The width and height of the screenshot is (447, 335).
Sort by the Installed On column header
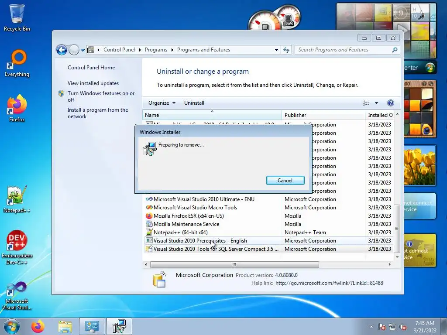[x=380, y=115]
